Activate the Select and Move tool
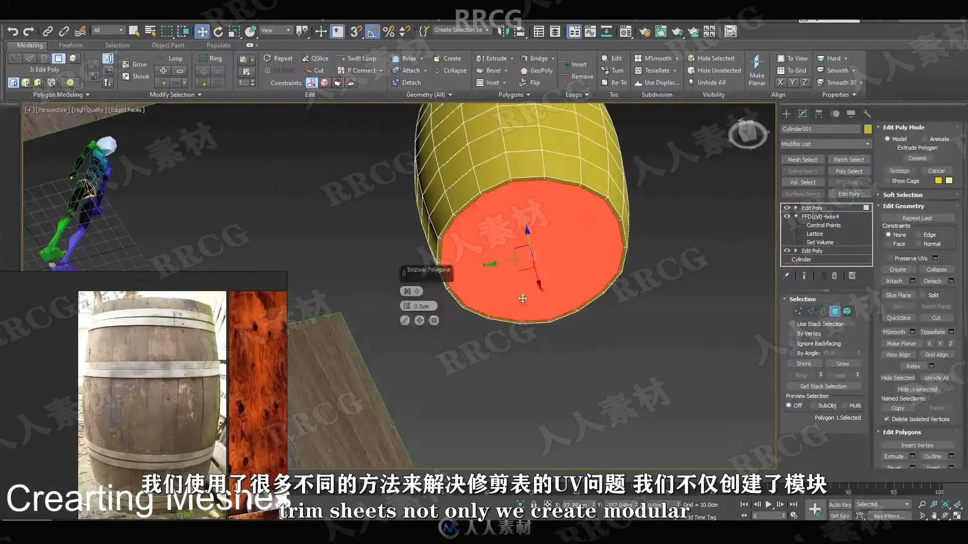This screenshot has width=968, height=544. [202, 31]
